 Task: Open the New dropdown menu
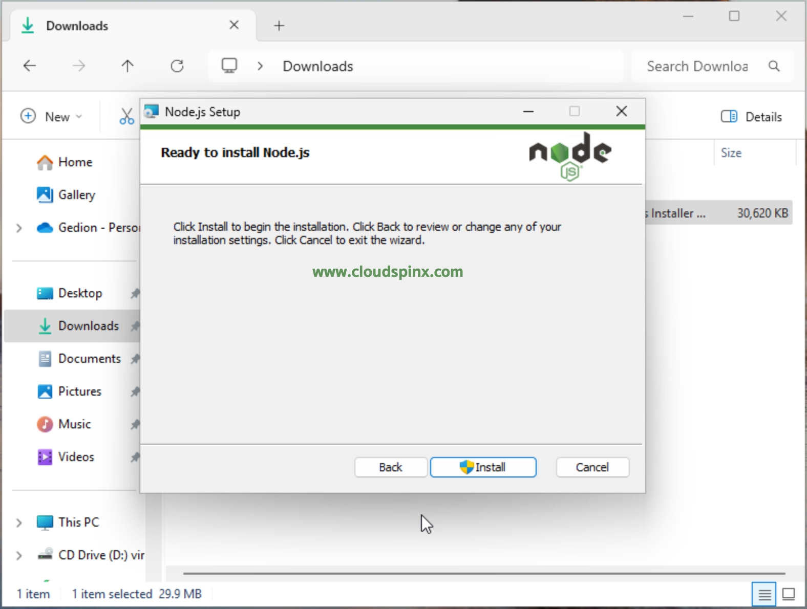(x=51, y=117)
